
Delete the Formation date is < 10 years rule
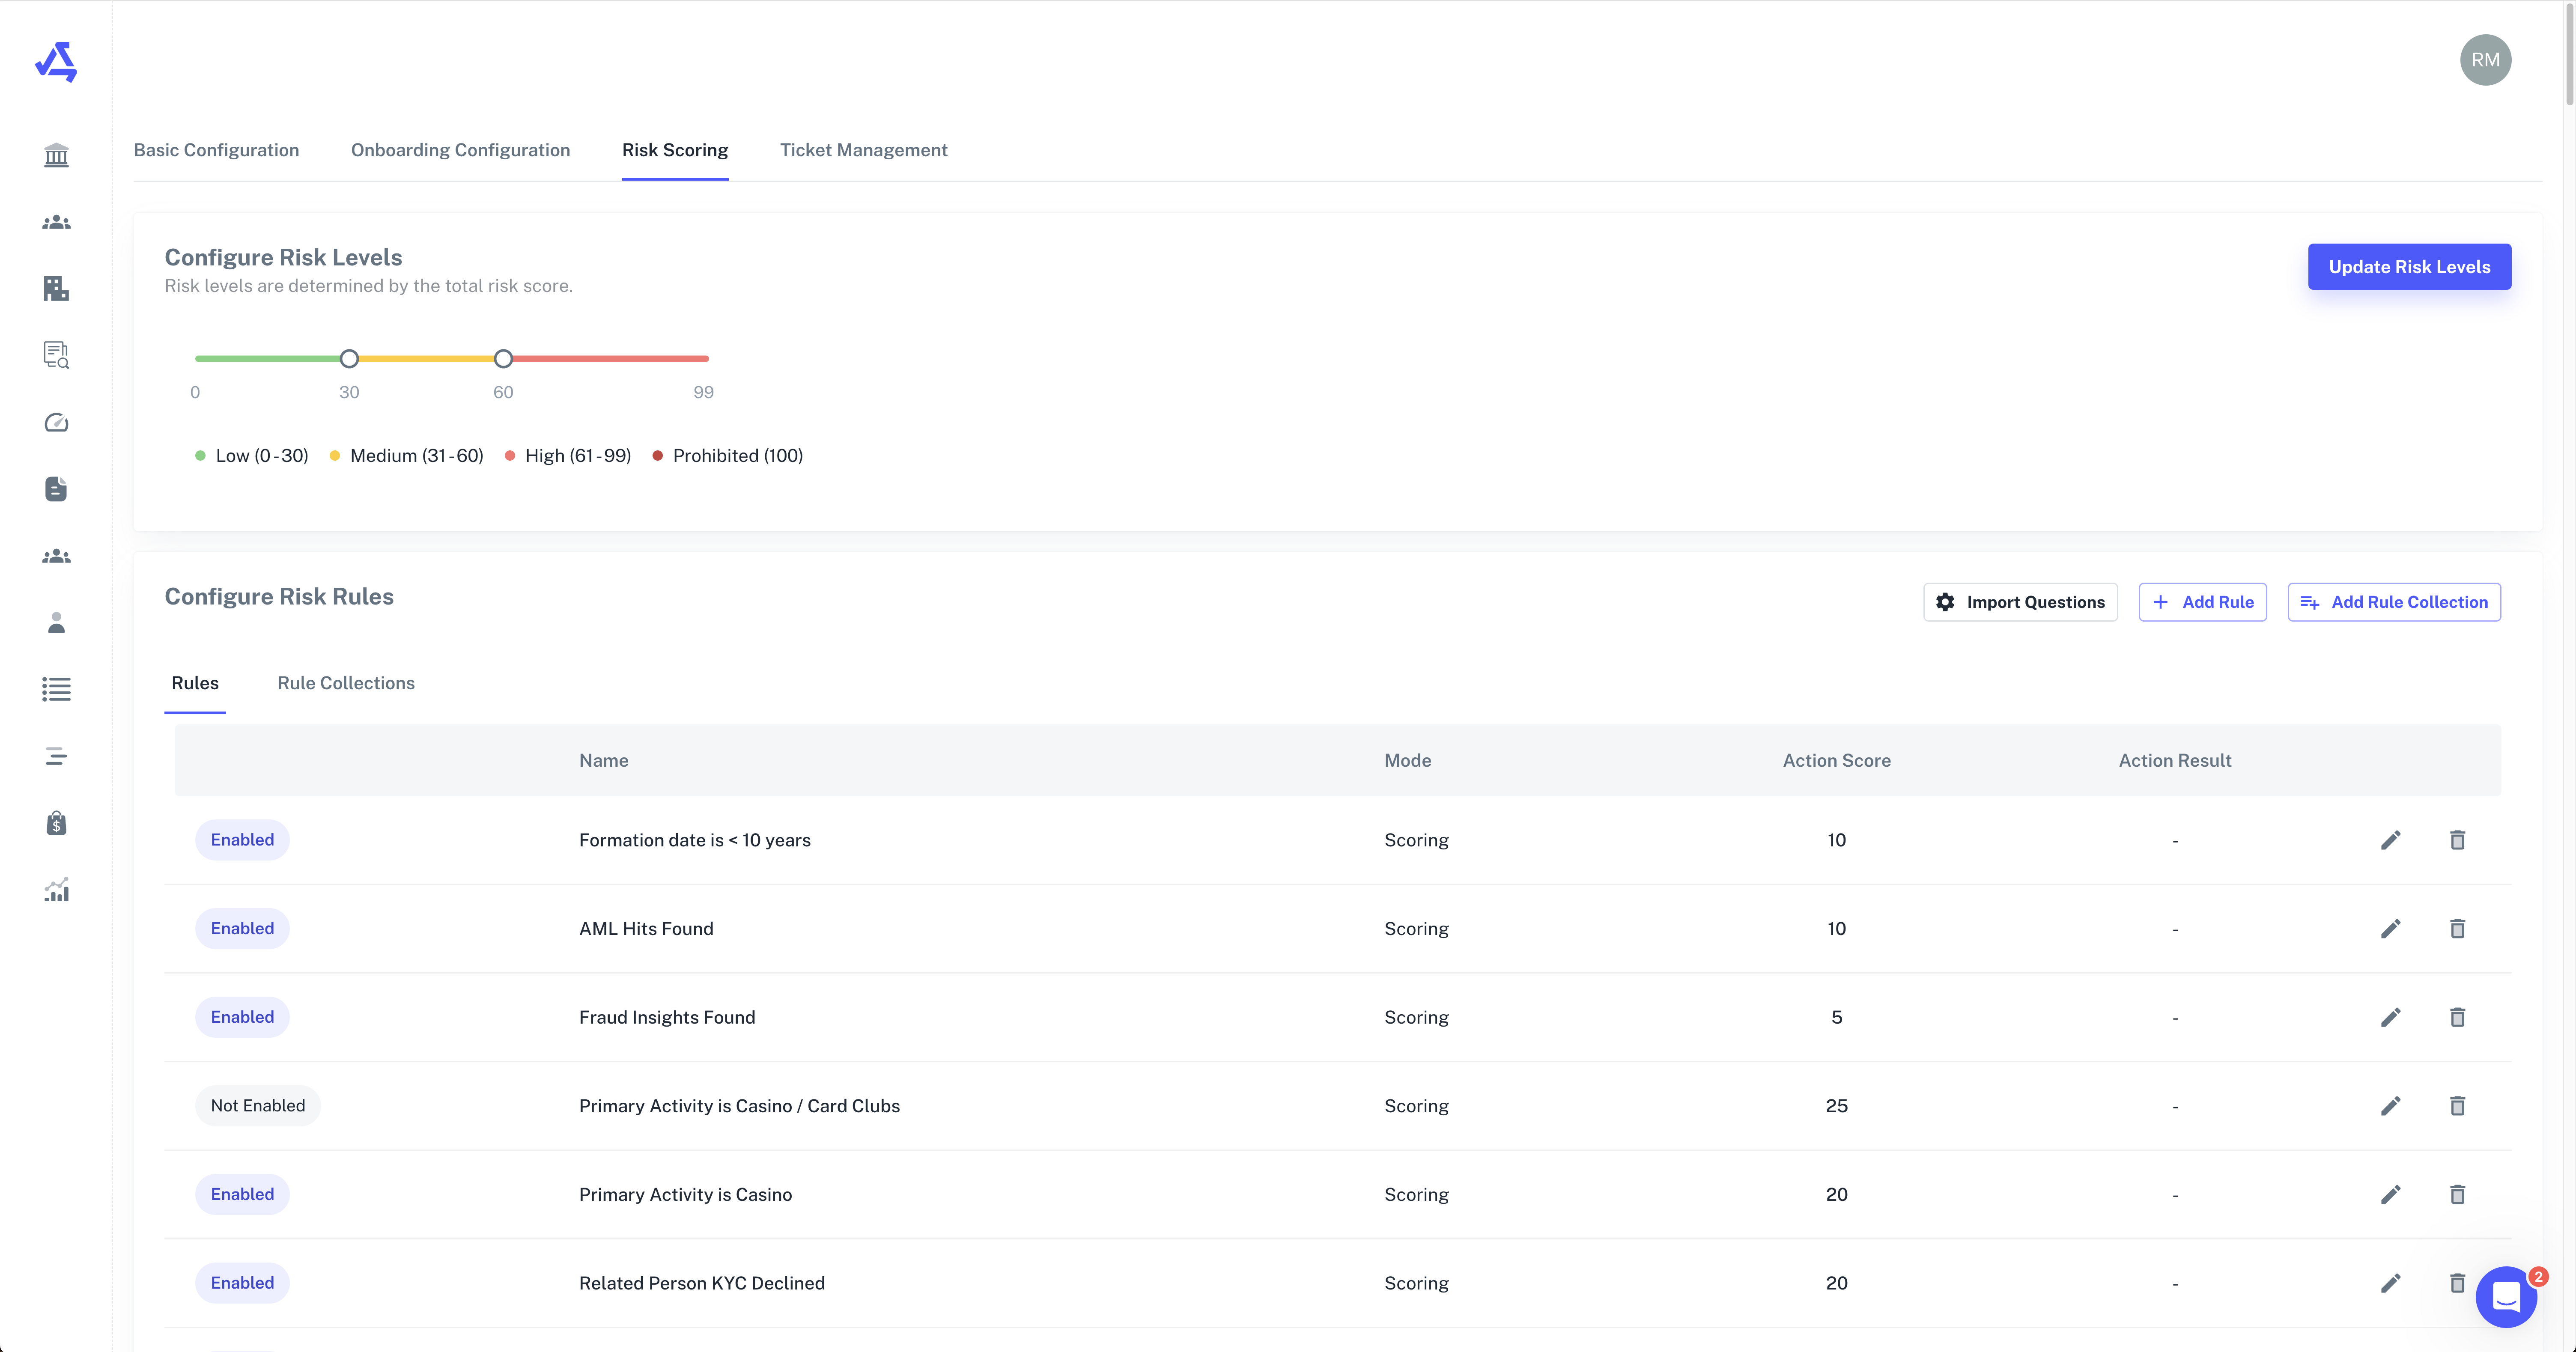[2457, 840]
